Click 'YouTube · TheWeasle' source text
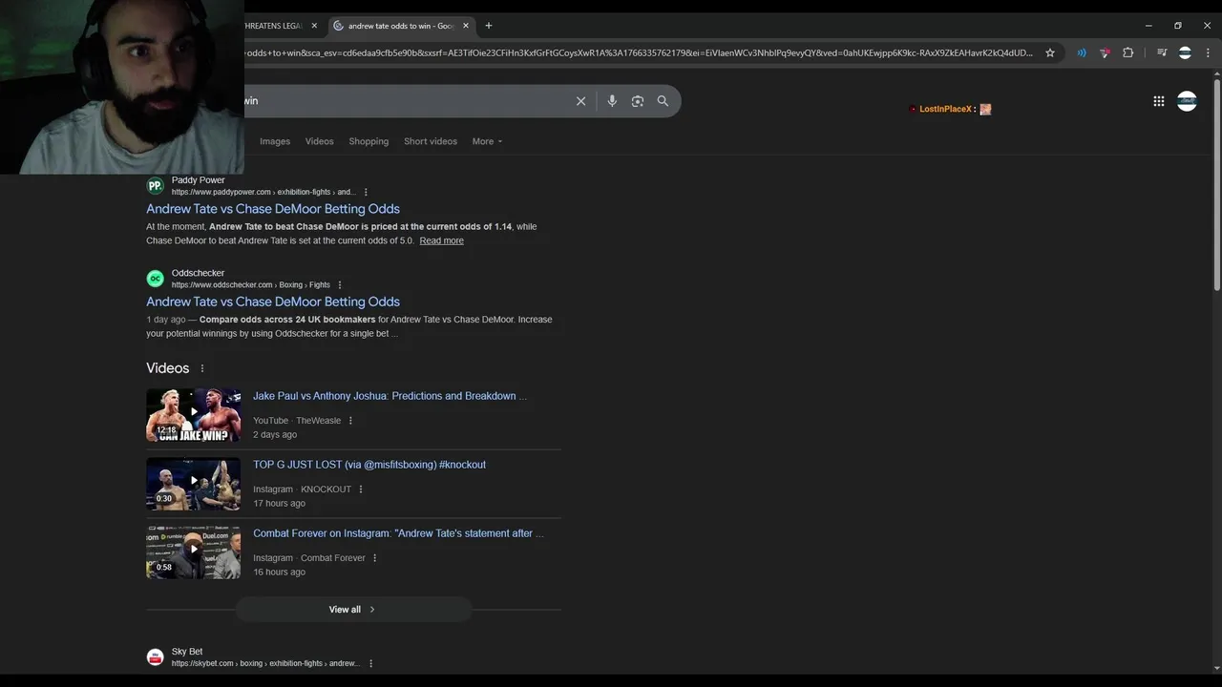The image size is (1222, 687). click(x=297, y=421)
